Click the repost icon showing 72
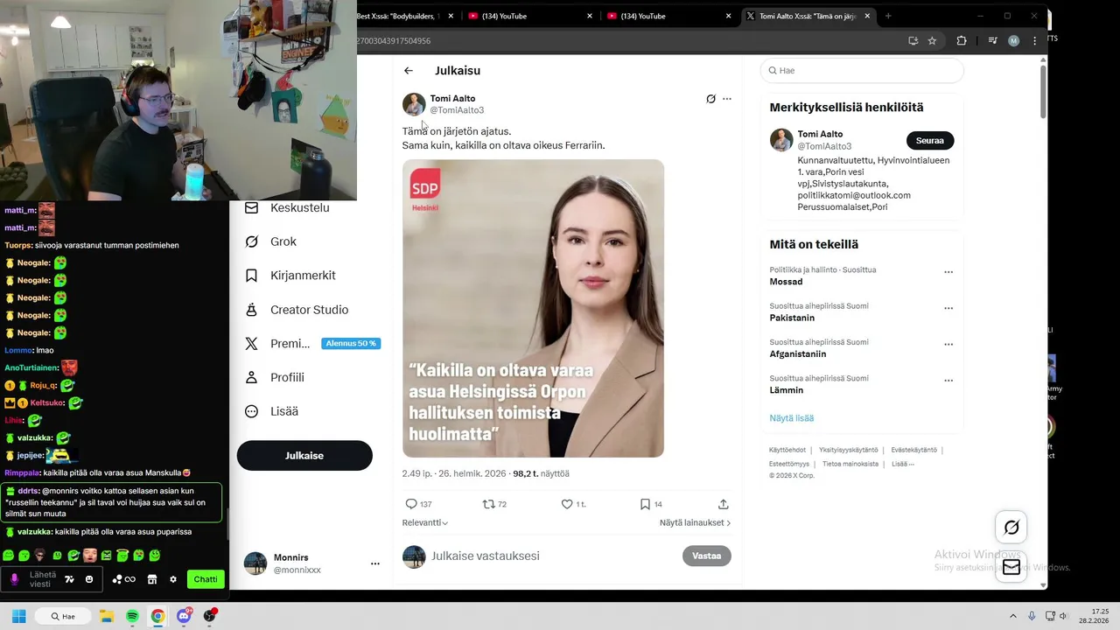Viewport: 1120px width, 630px height. pos(489,504)
